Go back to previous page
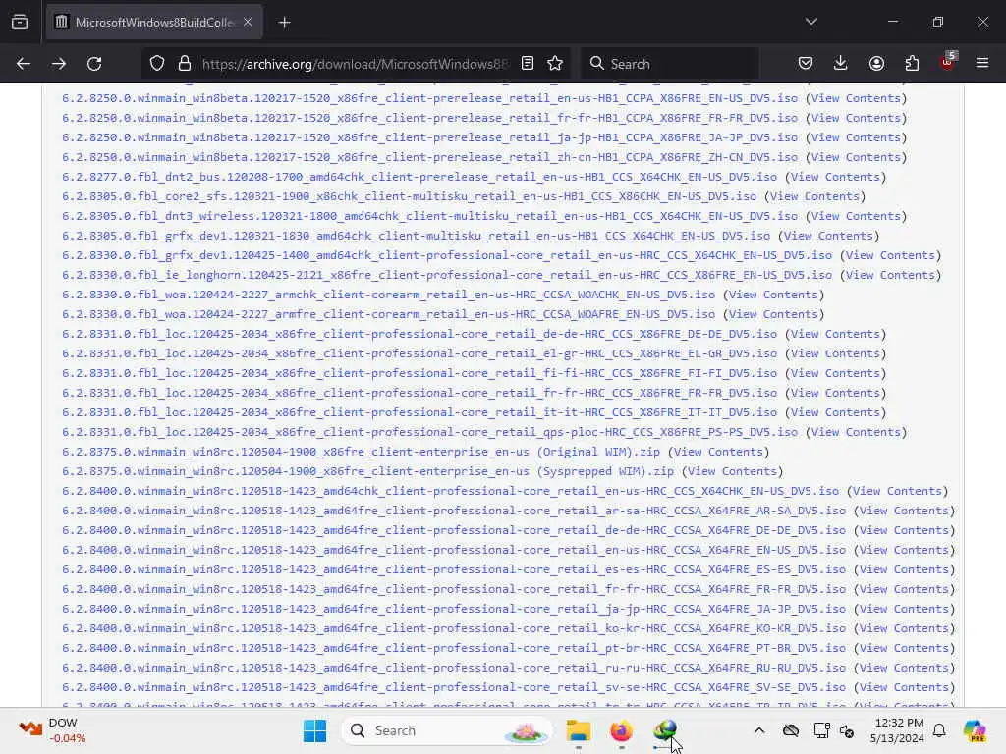1006x754 pixels. click(24, 64)
